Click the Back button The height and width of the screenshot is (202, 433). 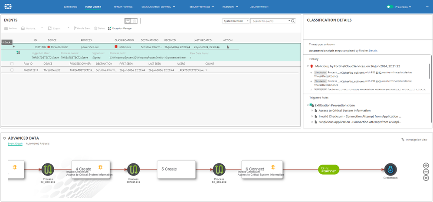[7, 42]
